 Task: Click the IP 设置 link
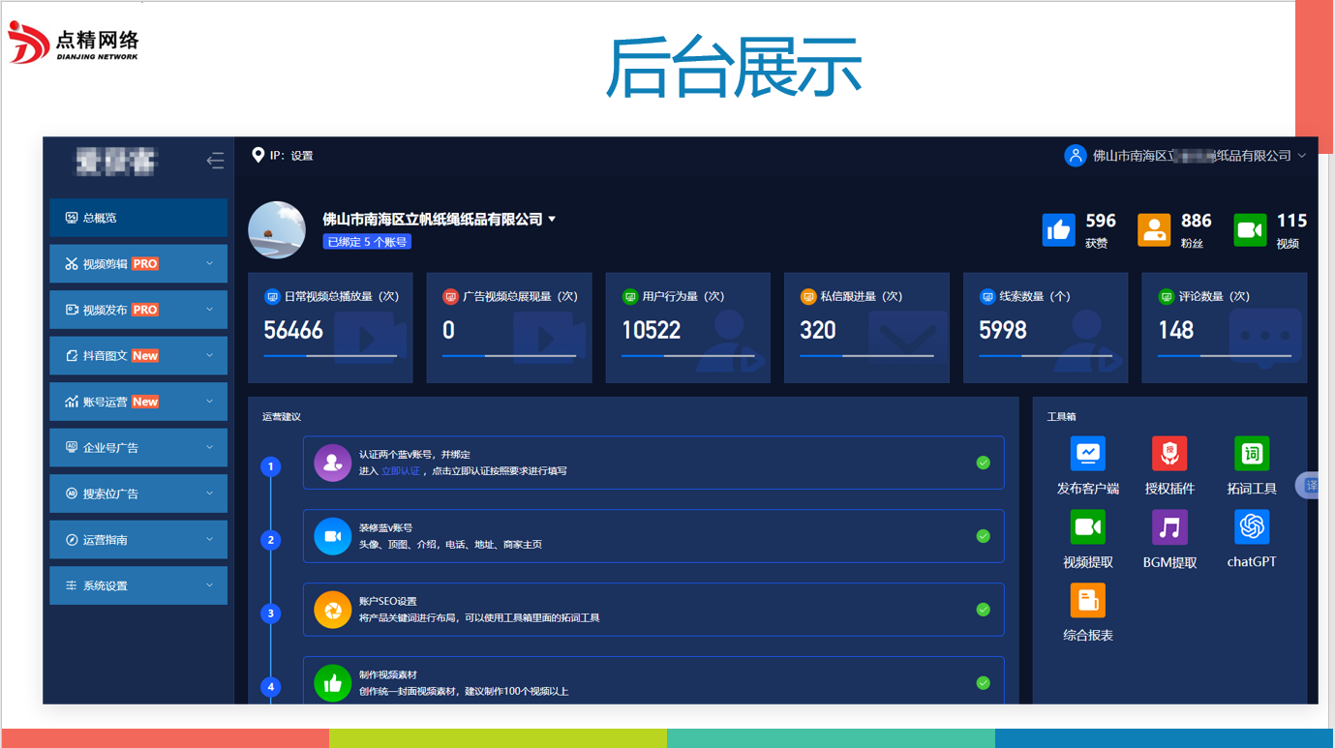[302, 156]
